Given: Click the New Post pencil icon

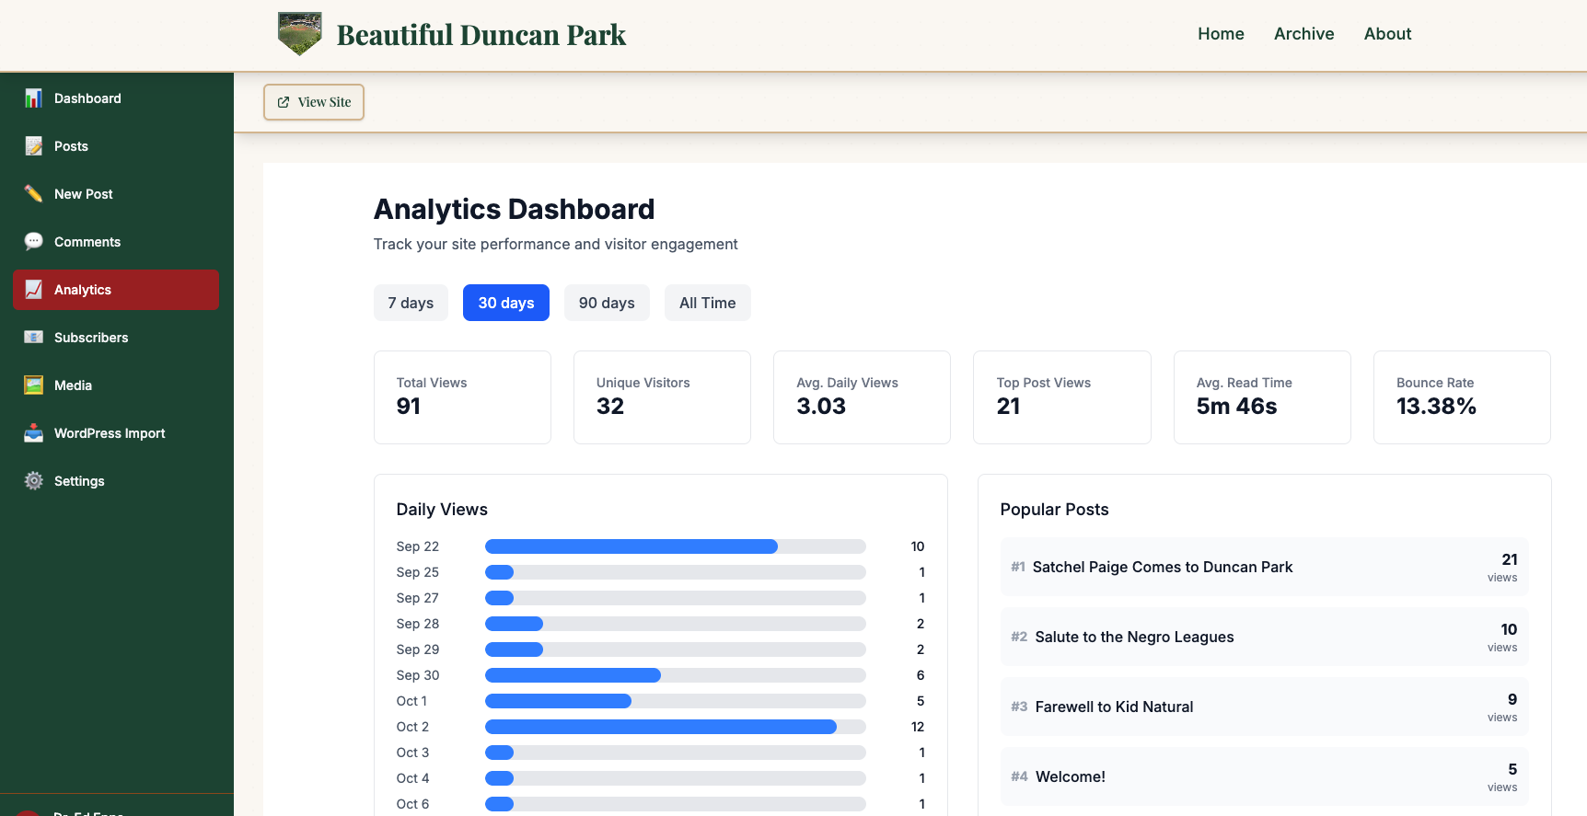Looking at the screenshot, I should pyautogui.click(x=34, y=194).
